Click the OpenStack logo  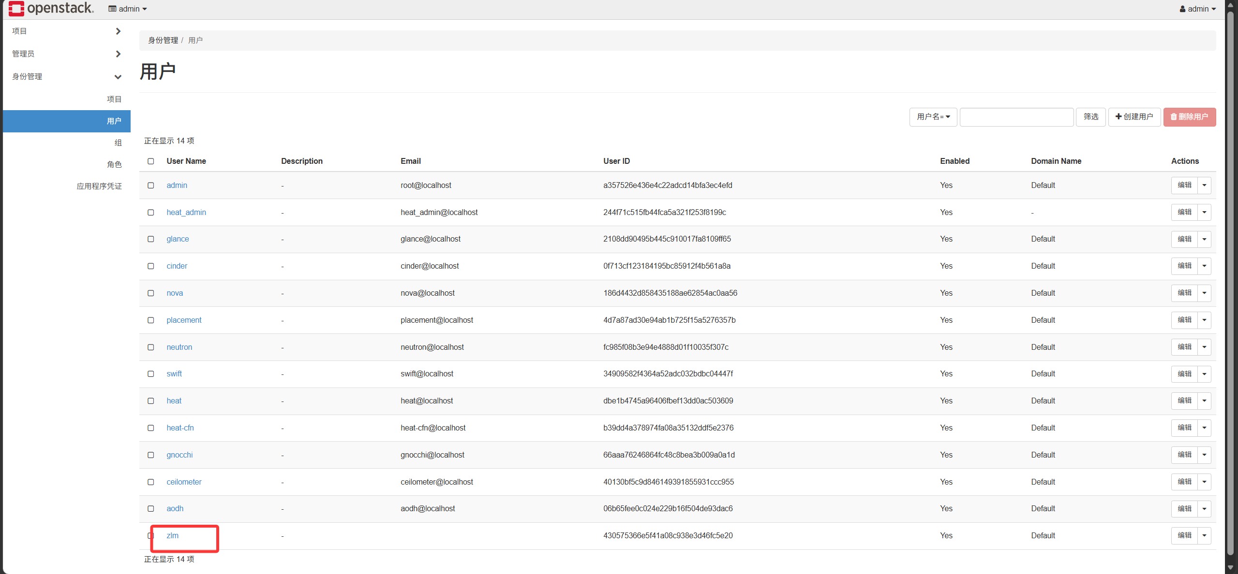pyautogui.click(x=51, y=8)
